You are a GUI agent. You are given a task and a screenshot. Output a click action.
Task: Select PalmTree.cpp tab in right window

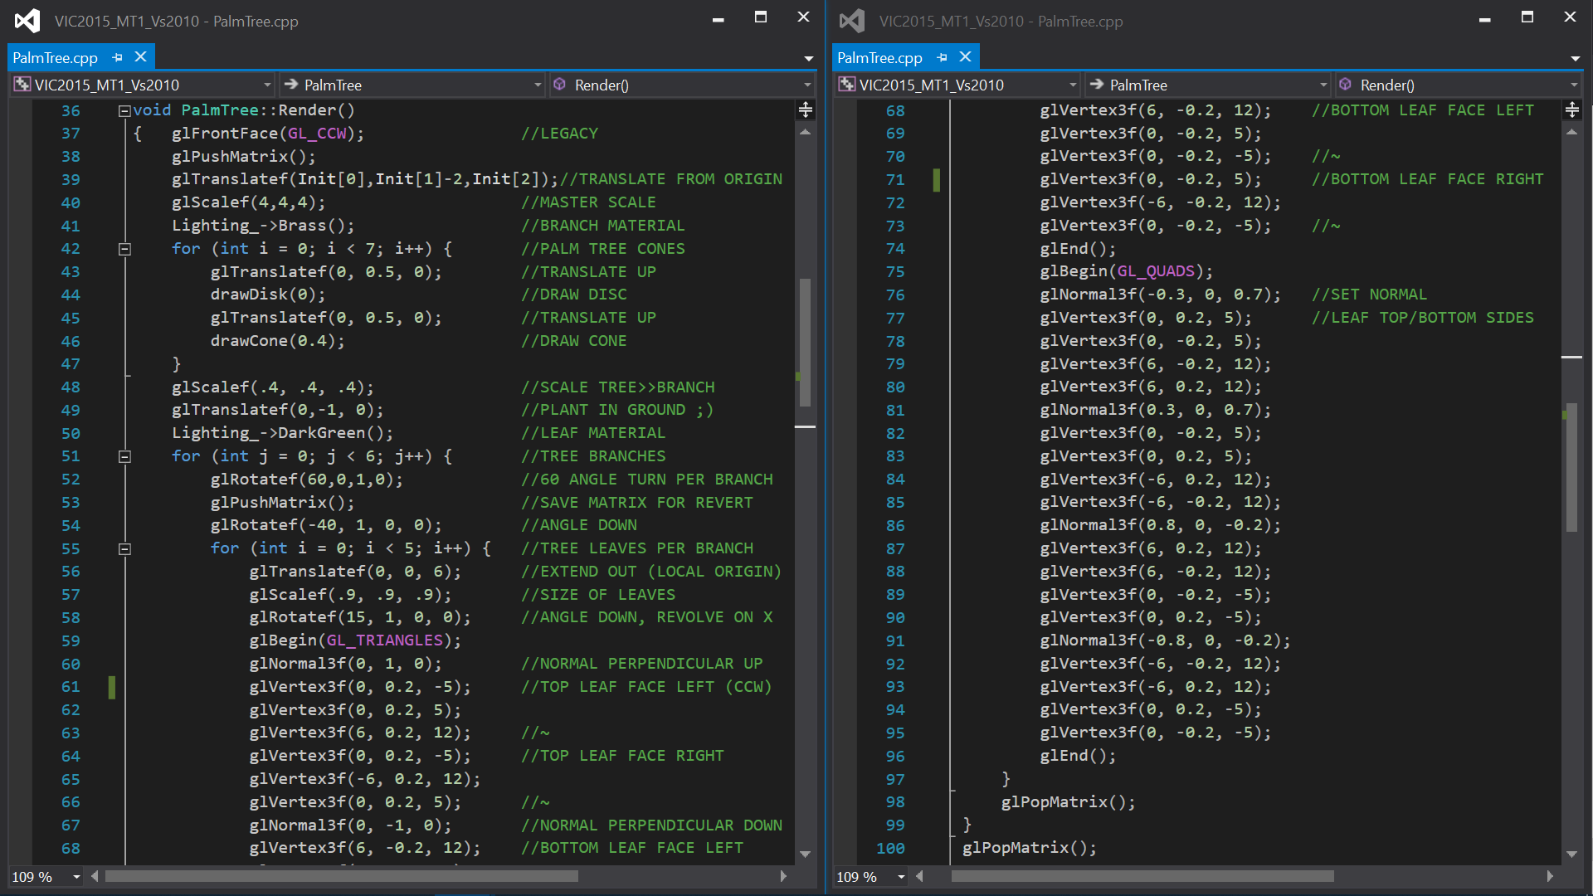click(x=879, y=57)
